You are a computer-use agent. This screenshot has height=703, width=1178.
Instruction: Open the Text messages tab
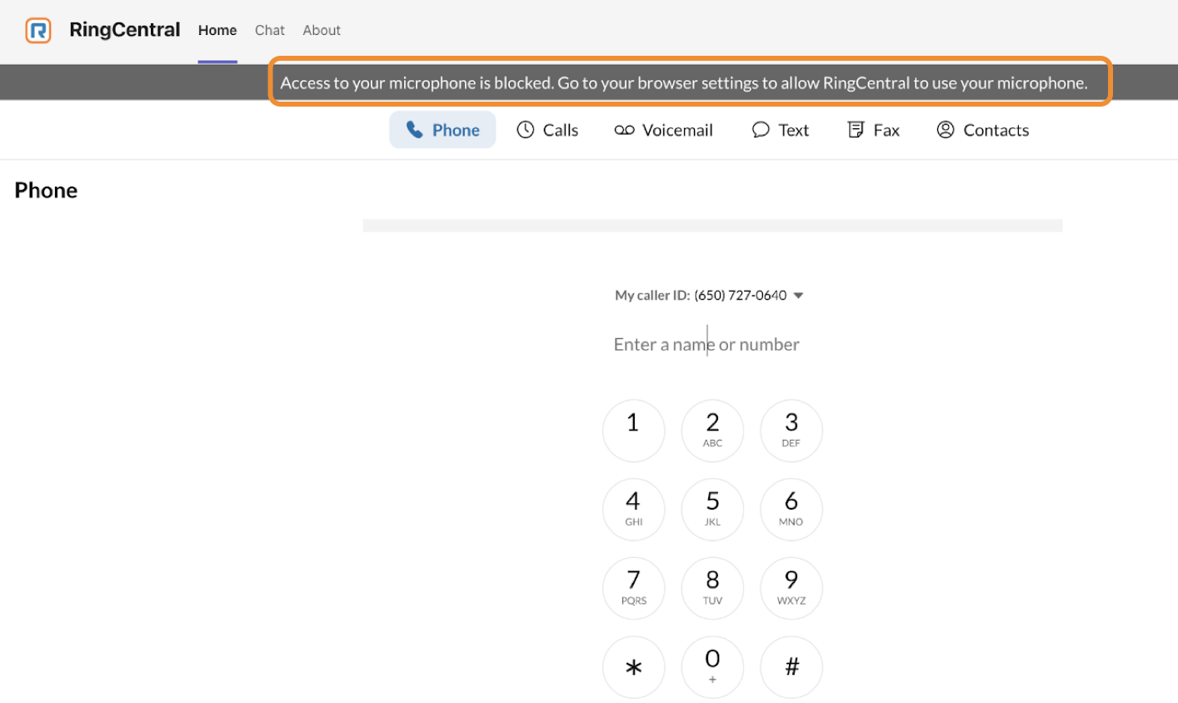(x=781, y=130)
